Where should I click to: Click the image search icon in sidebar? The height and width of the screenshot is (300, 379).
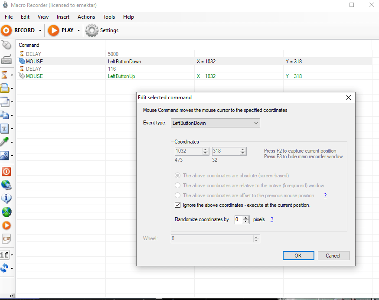coord(5,156)
